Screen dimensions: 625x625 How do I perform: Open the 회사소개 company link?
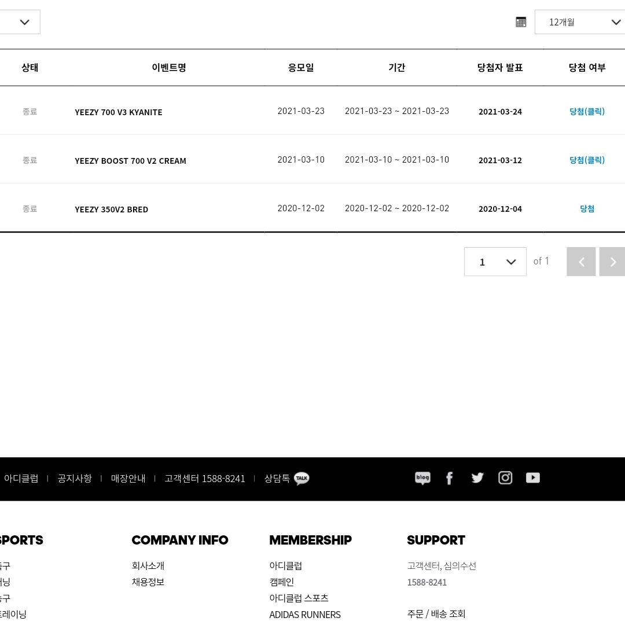tap(148, 565)
